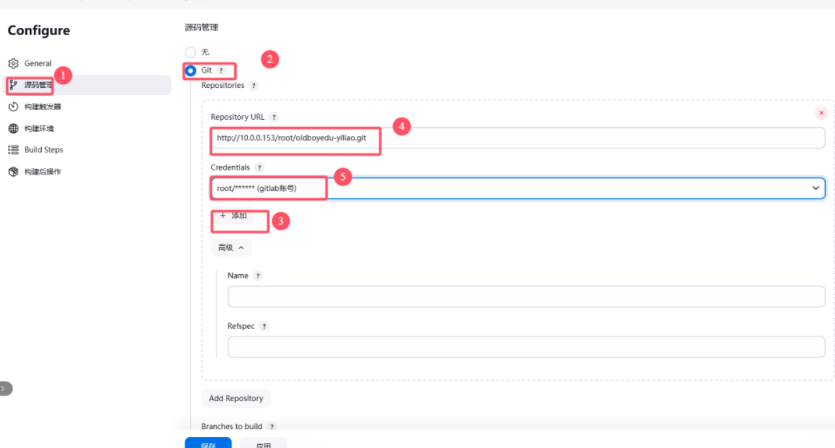
Task: Open Build Steps section in sidebar
Action: [x=43, y=150]
